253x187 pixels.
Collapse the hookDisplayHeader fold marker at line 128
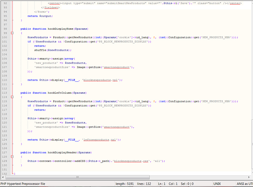pos(12,157)
